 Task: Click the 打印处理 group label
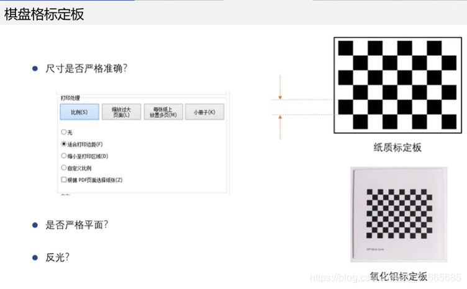tap(70, 98)
